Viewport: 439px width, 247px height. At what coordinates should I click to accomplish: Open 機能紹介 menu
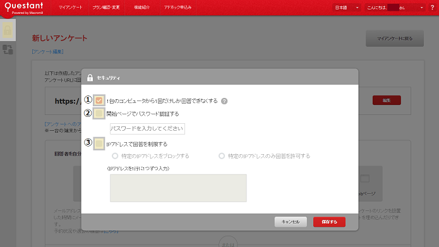point(142,8)
